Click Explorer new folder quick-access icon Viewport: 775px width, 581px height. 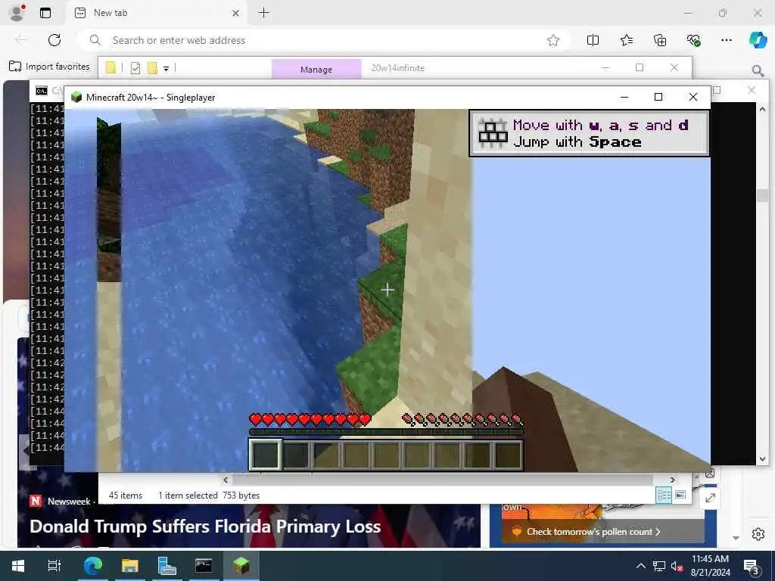tap(152, 67)
